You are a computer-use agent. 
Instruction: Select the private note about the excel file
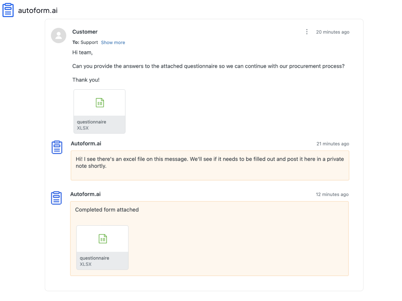coord(210,165)
